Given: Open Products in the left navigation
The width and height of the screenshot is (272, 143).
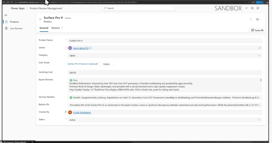Looking at the screenshot, I should pyautogui.click(x=14, y=22).
